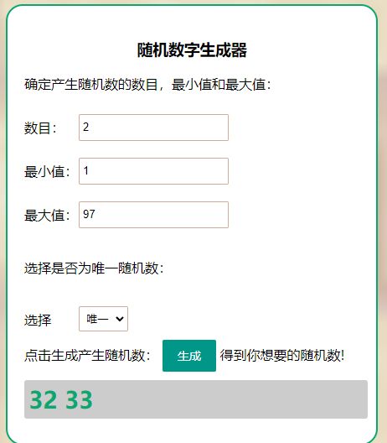Focus the 数目 input containing 2
Image resolution: width=387 pixels, height=443 pixels.
click(x=153, y=128)
